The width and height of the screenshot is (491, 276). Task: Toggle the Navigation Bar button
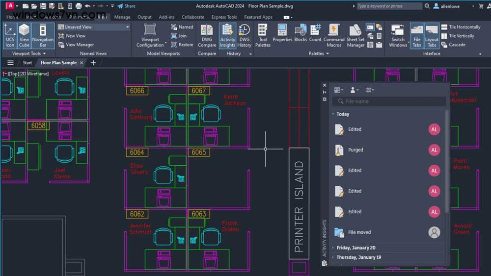(x=43, y=36)
